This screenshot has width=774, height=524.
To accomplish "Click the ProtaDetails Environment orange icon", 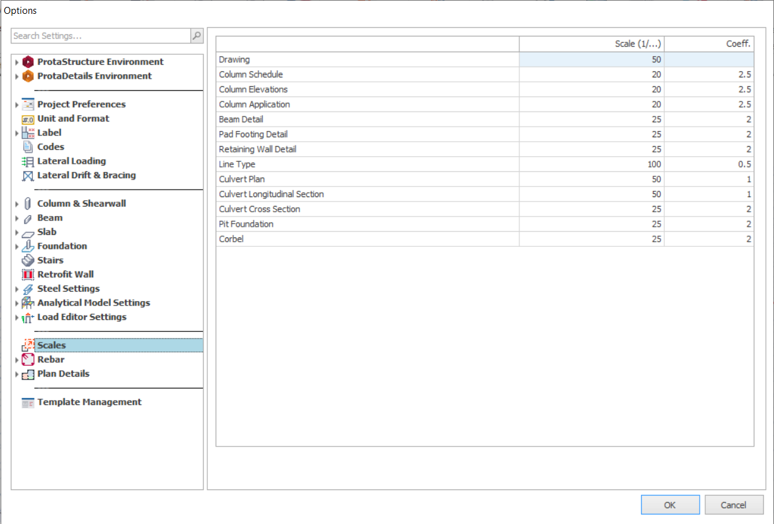I will 28,76.
